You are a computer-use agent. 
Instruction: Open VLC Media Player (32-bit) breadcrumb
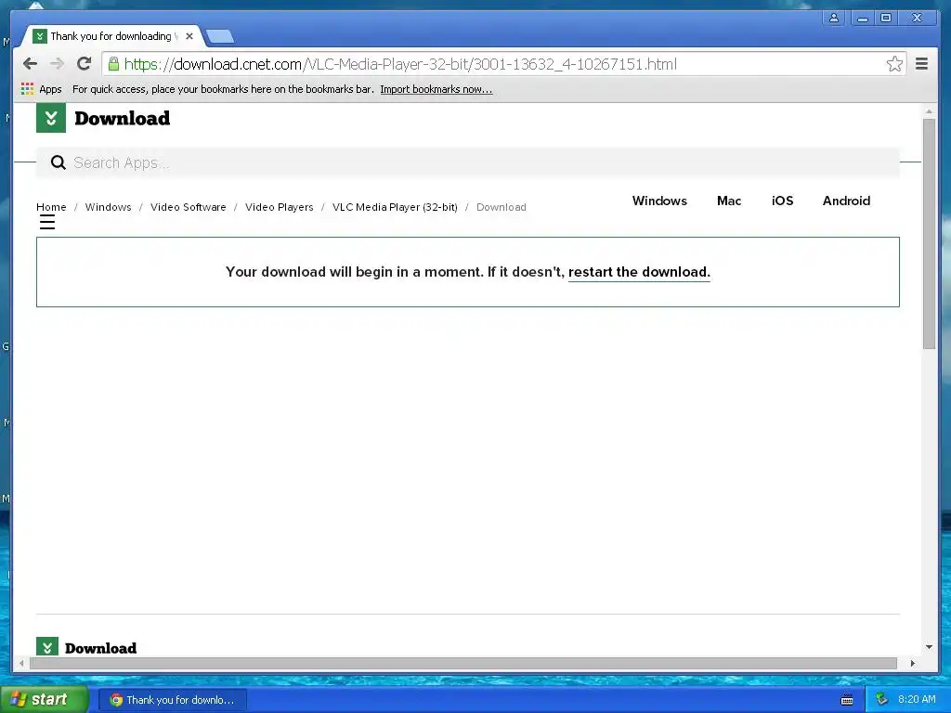click(395, 207)
